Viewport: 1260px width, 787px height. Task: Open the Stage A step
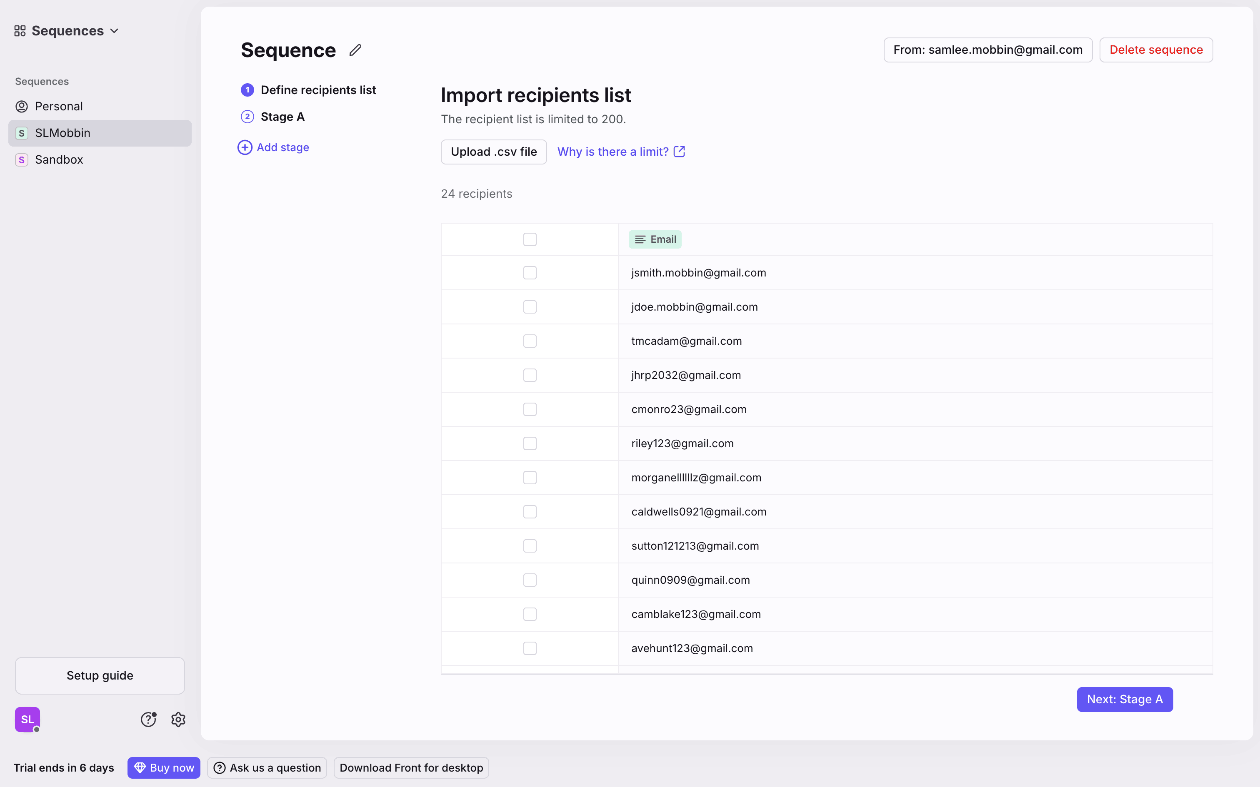(x=282, y=117)
